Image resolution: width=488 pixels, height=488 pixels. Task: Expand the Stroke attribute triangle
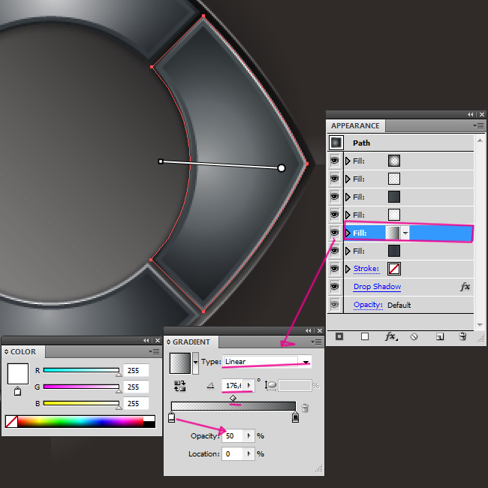(x=348, y=269)
